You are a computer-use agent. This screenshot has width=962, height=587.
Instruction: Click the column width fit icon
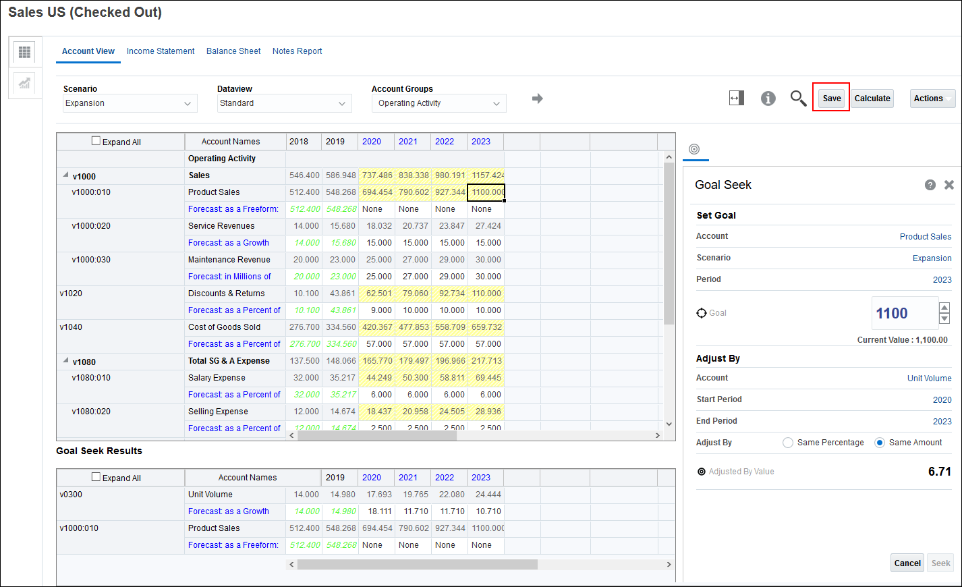(x=736, y=99)
